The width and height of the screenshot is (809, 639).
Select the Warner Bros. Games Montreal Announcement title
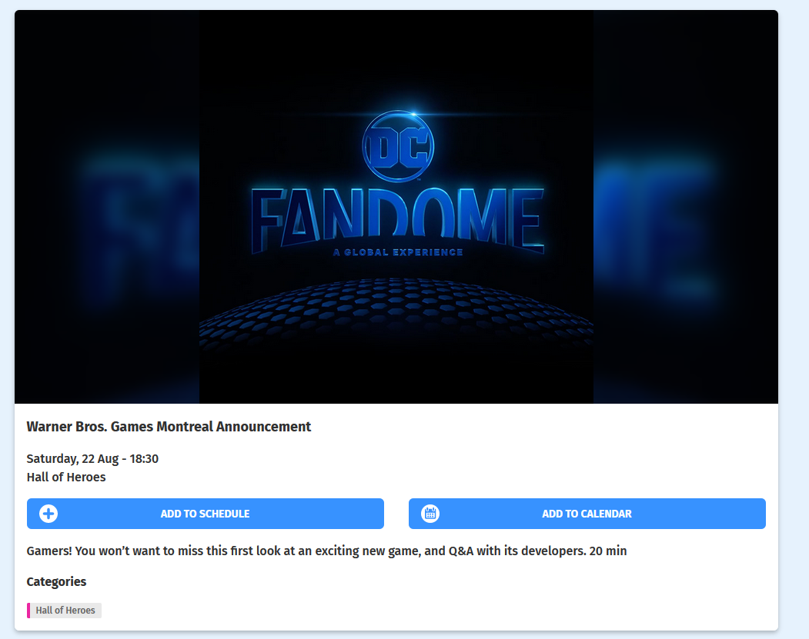pos(169,427)
